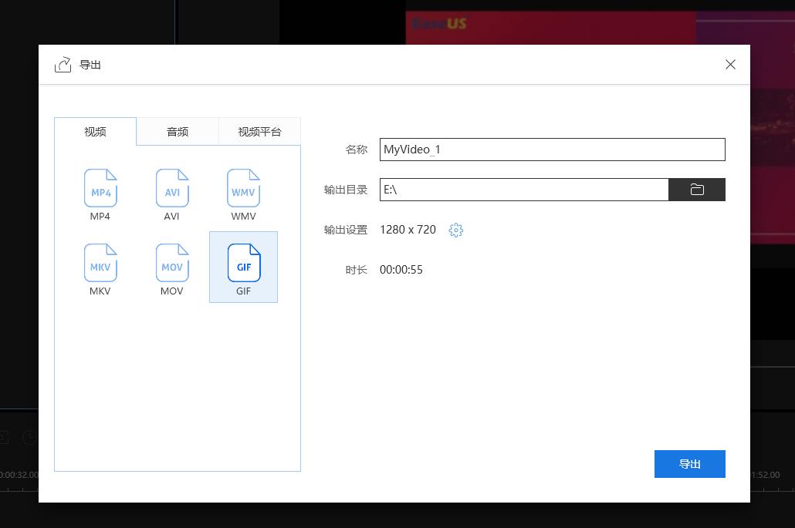Click the MyVideo_1 name input field
The height and width of the screenshot is (528, 795).
(552, 149)
